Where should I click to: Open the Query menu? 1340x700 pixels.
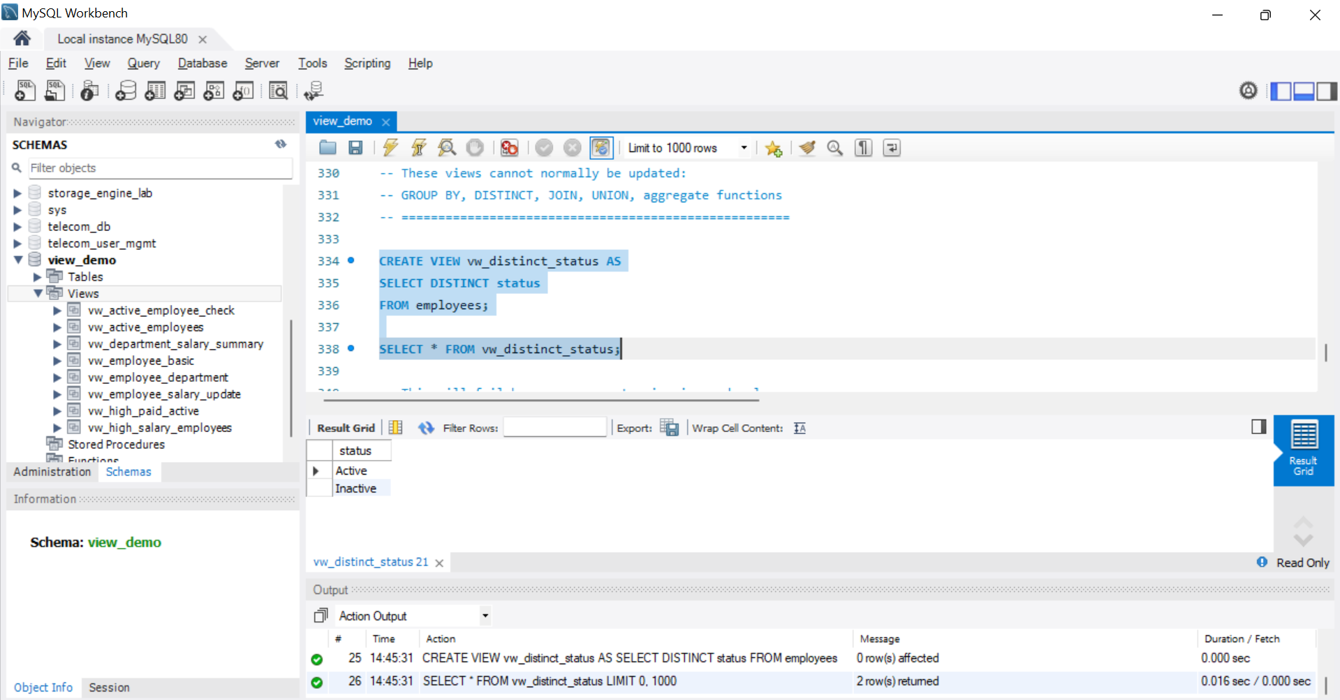(x=143, y=63)
